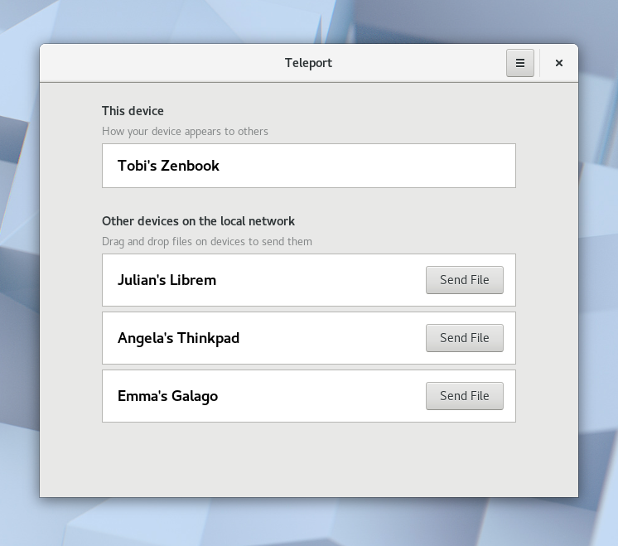
Task: Click empty space in Emma's Galago row
Action: [x=323, y=396]
